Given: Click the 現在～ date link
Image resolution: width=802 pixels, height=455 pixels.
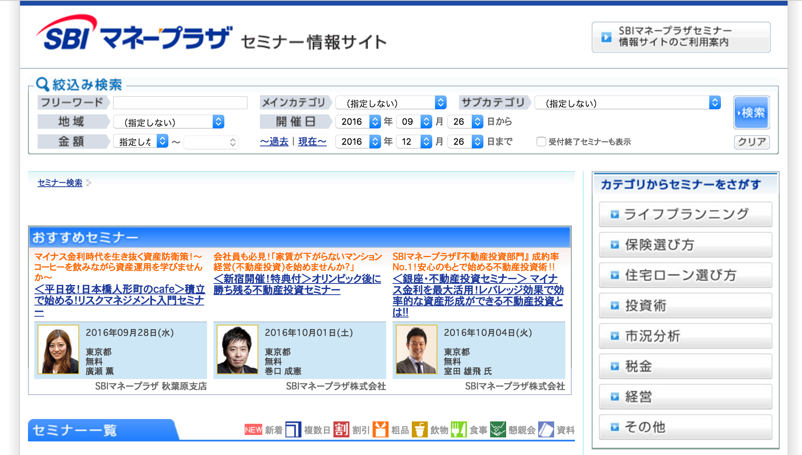Looking at the screenshot, I should tap(312, 142).
